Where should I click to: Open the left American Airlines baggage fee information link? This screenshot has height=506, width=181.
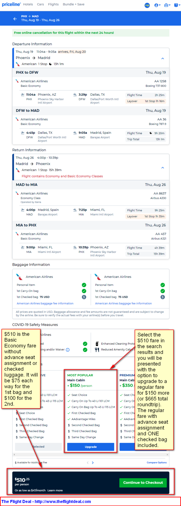point(45,303)
